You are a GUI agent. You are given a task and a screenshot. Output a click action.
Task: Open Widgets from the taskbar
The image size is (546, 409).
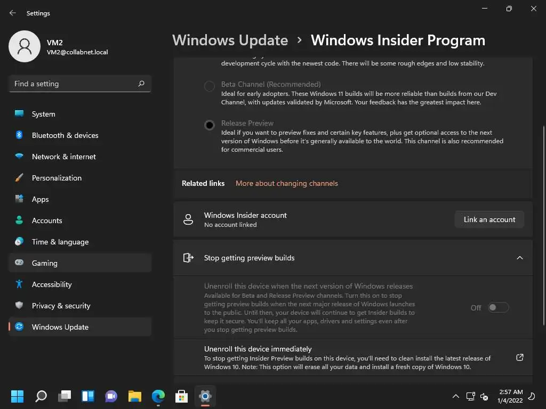pyautogui.click(x=88, y=396)
